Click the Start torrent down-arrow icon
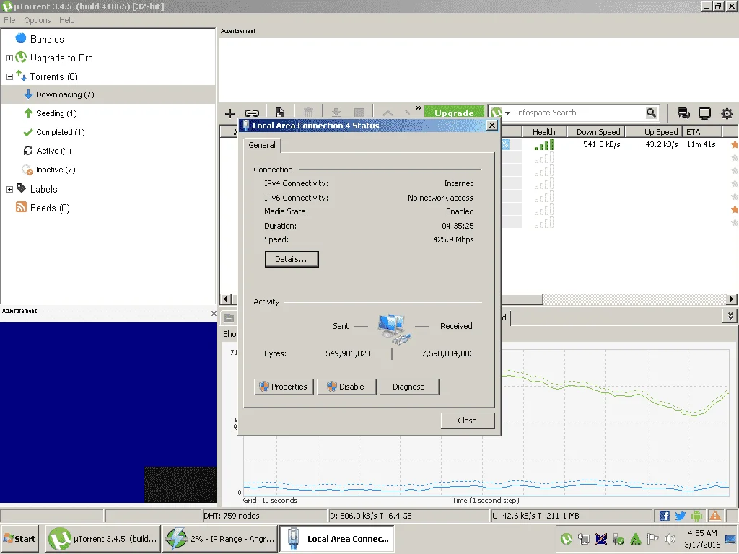This screenshot has width=739, height=554. [336, 112]
